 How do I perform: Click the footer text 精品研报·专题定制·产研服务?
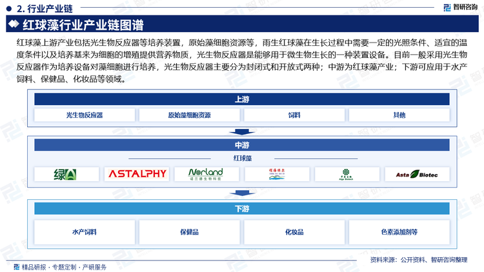click(x=64, y=267)
